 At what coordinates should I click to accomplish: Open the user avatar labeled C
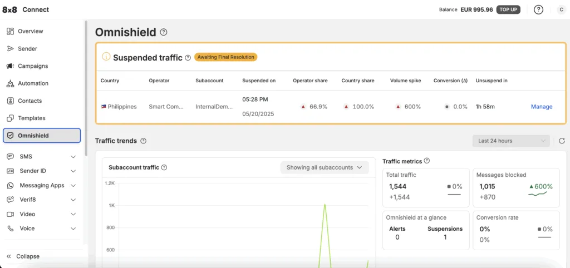pyautogui.click(x=562, y=10)
